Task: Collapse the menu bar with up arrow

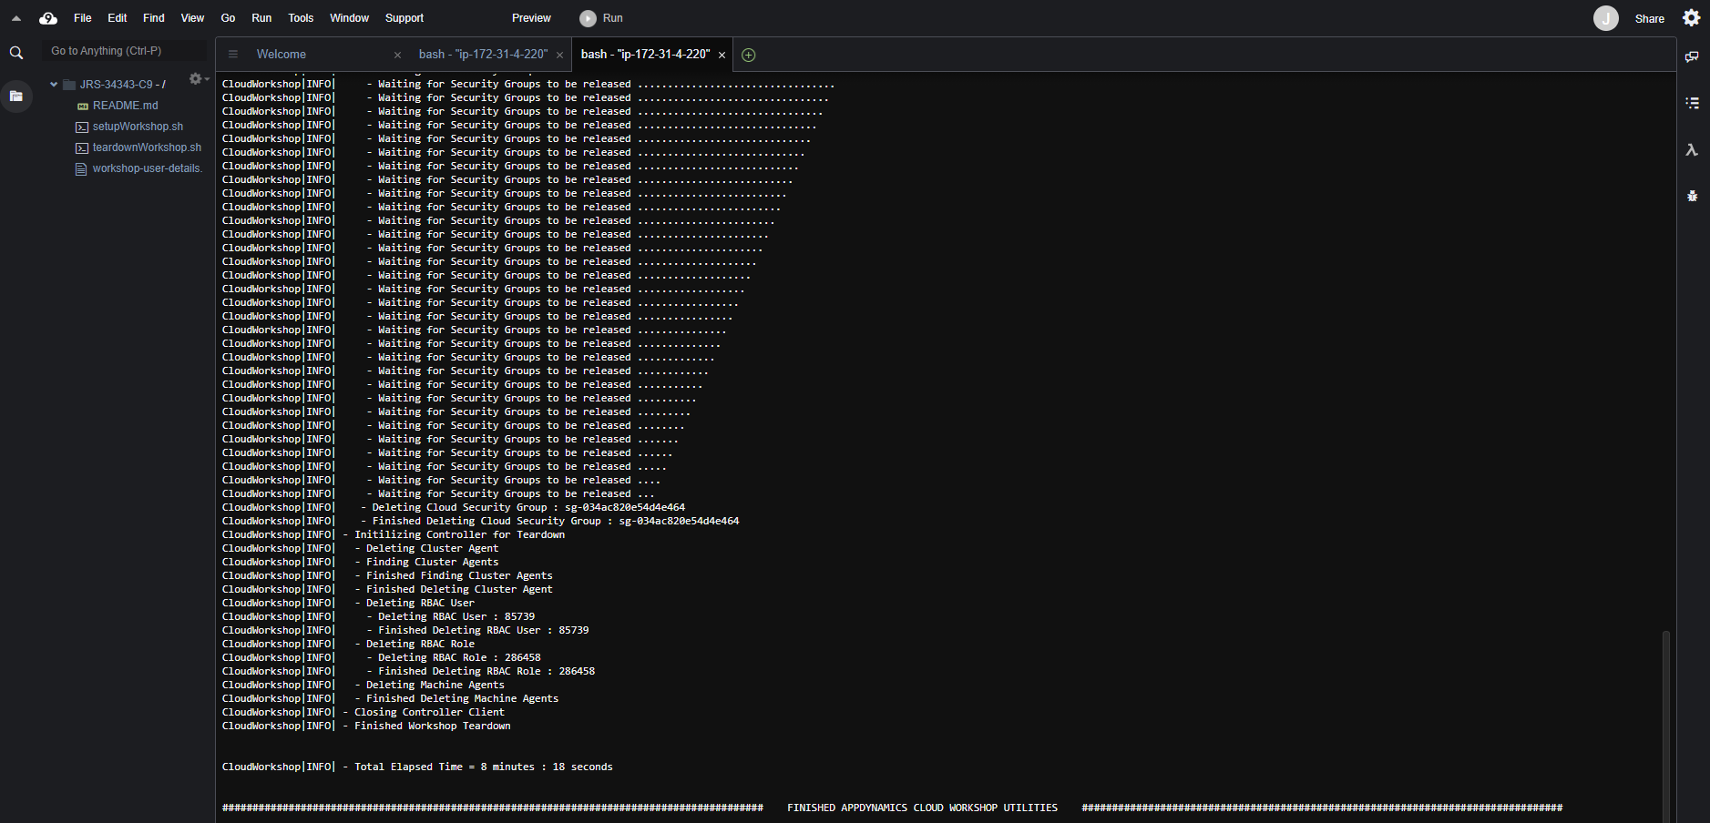Action: (16, 18)
